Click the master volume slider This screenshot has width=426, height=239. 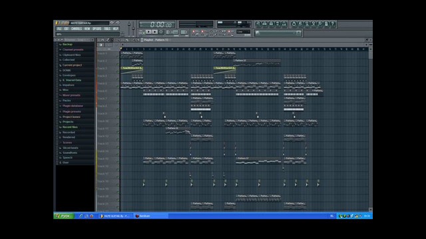tap(129, 29)
